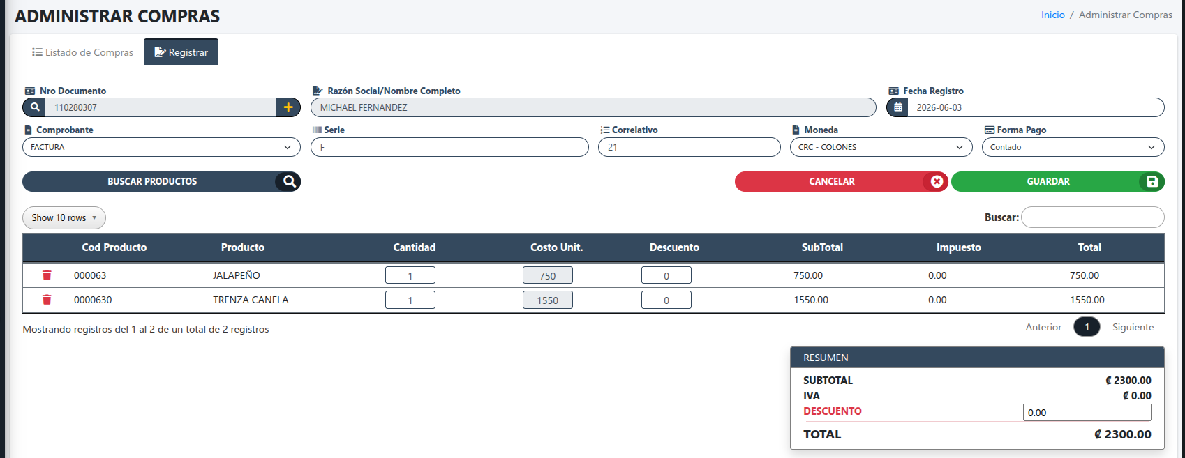Click the Costo Unit. field showing 1550

pos(548,300)
